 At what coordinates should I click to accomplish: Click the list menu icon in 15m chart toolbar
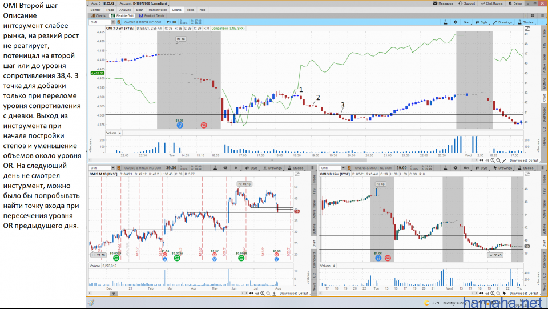click(542, 168)
